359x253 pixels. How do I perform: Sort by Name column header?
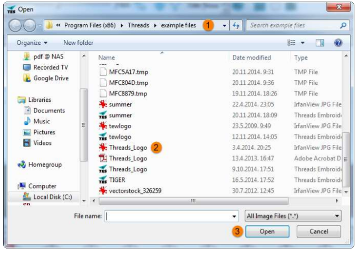tap(106, 57)
